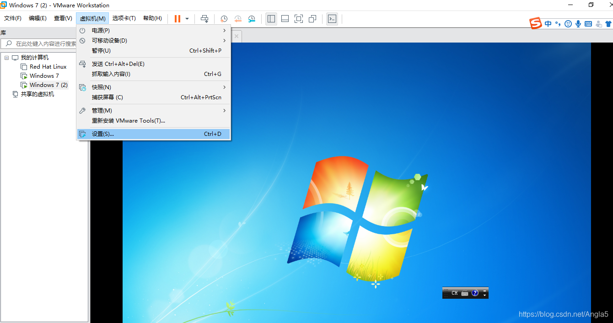The width and height of the screenshot is (613, 323).
Task: Toggle Sogou 中 Chinese/English mode
Action: coord(548,24)
